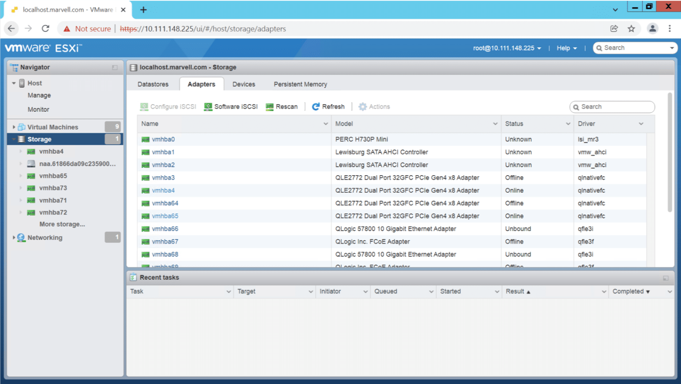Viewport: 681px width, 384px height.
Task: Open the vmhba64 adapter link
Action: [165, 204]
